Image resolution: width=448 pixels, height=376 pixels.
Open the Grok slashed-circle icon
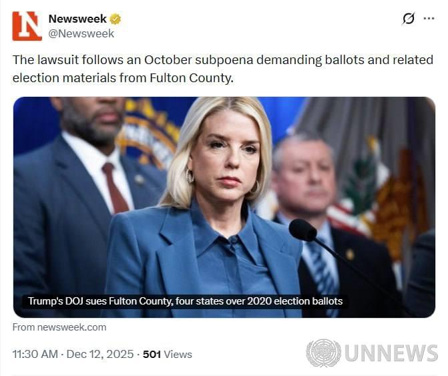(409, 19)
